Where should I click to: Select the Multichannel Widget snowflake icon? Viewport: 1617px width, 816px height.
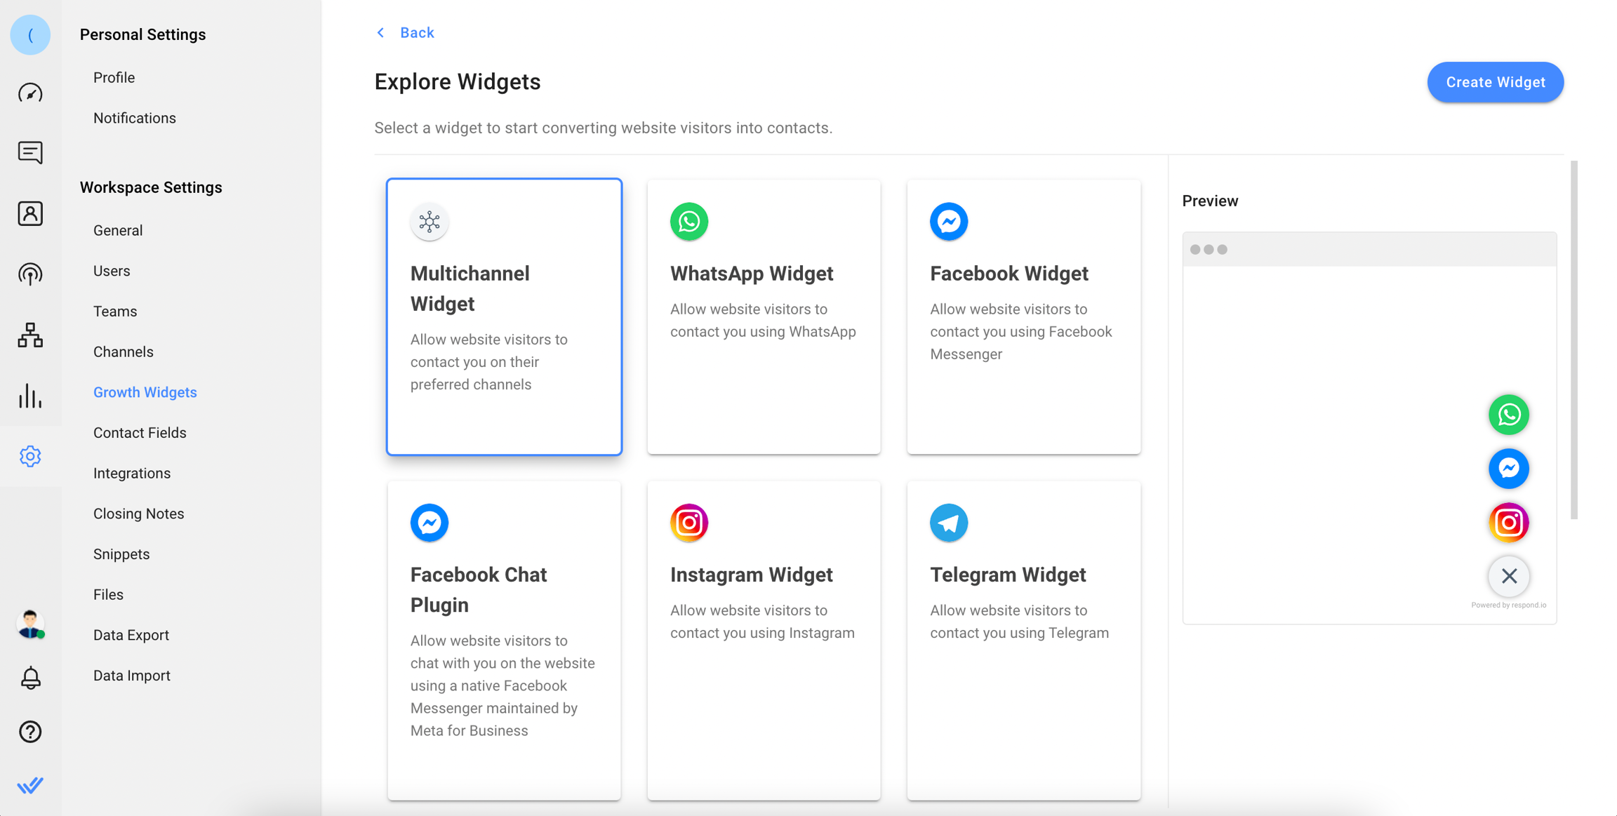429,222
